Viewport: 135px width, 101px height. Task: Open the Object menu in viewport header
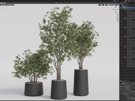click(12, 5)
